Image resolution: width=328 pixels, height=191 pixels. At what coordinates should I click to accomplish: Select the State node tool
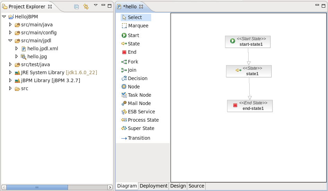(130, 44)
